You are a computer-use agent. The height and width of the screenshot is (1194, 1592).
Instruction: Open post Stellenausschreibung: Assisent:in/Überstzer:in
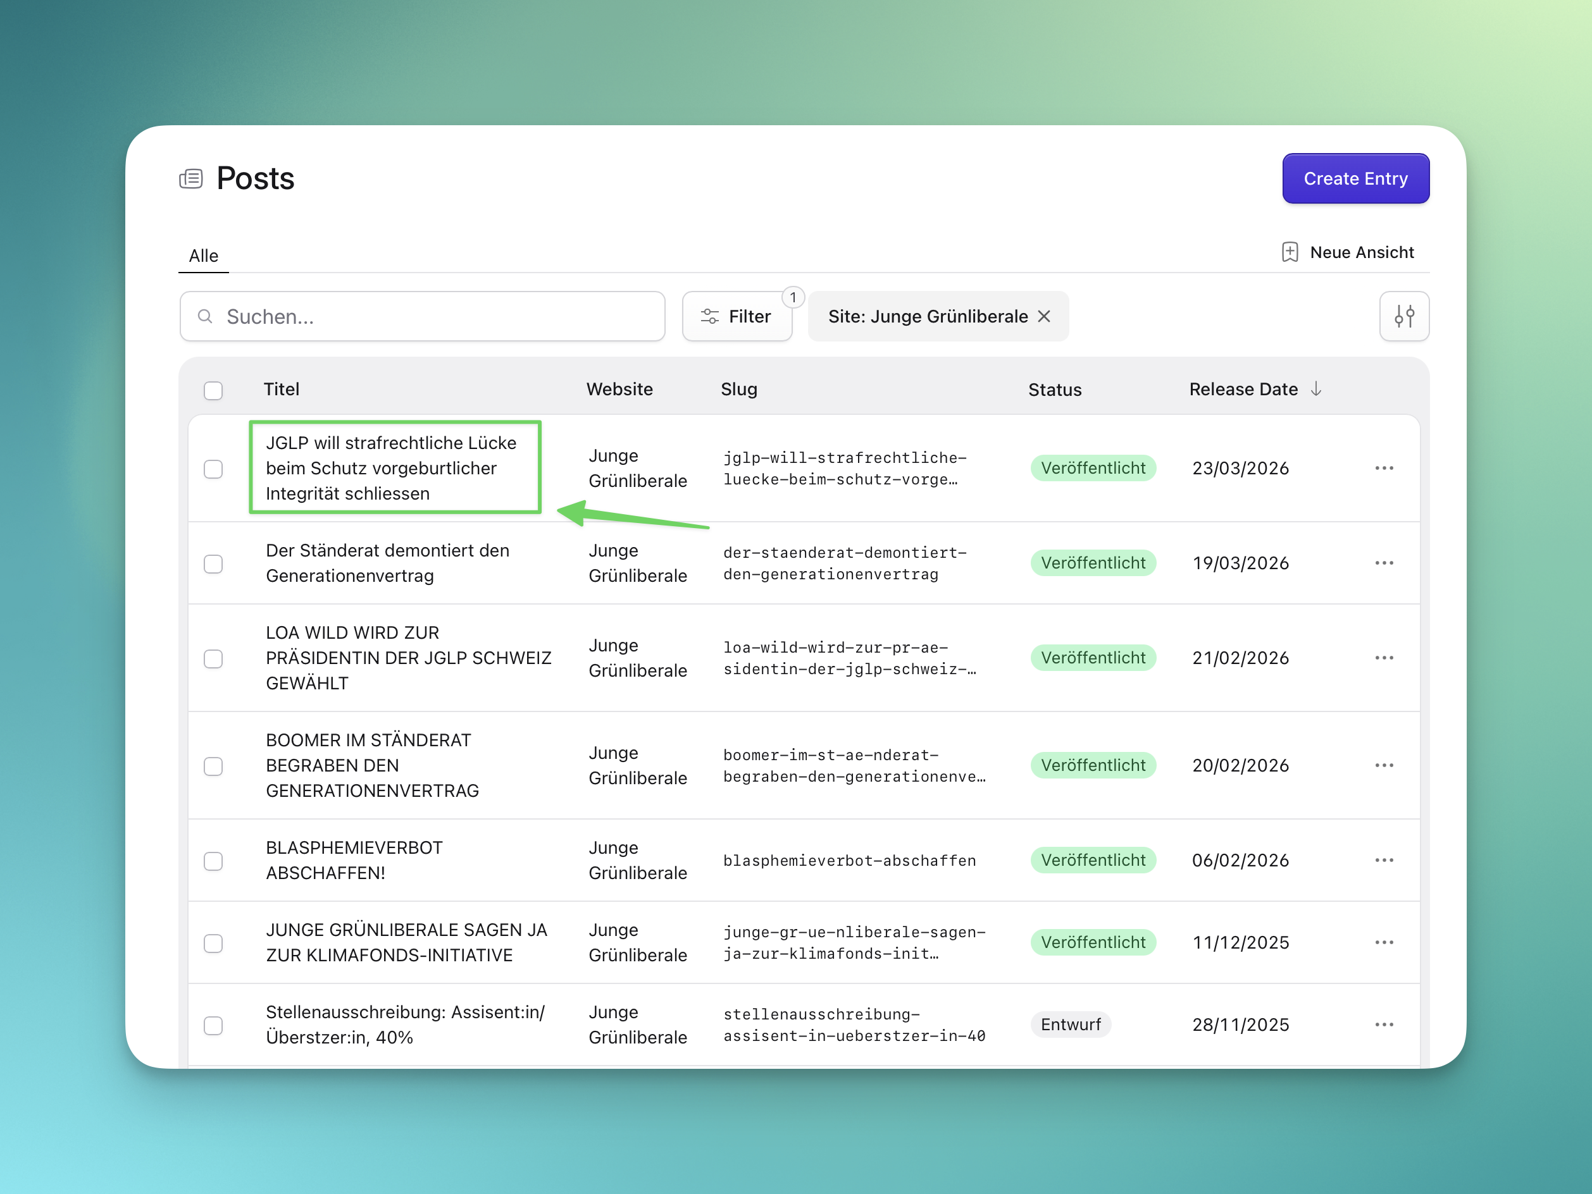tap(405, 1025)
